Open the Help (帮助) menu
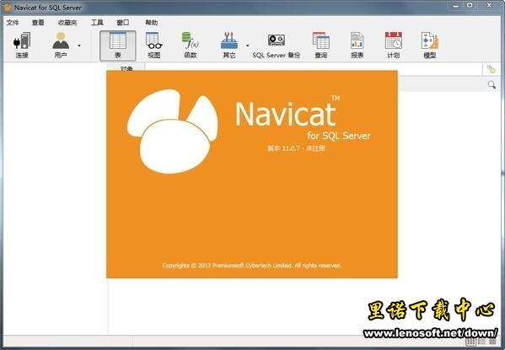The width and height of the screenshot is (505, 350). (152, 23)
